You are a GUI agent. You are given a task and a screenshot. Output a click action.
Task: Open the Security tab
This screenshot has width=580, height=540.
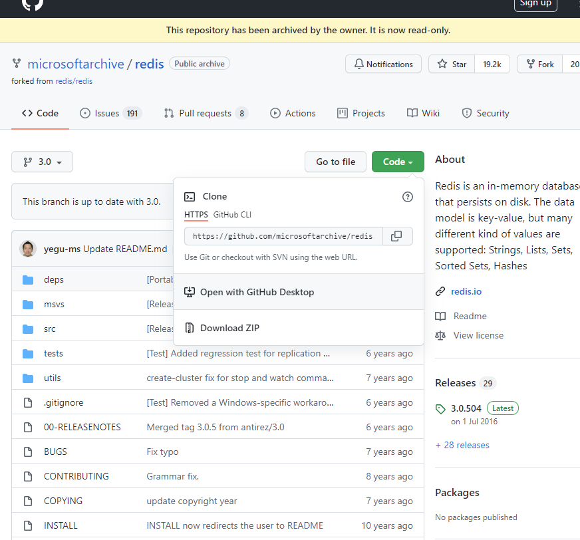point(486,113)
